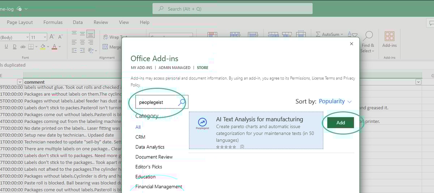
Task: Open the Help ribbon tab
Action: point(145,22)
